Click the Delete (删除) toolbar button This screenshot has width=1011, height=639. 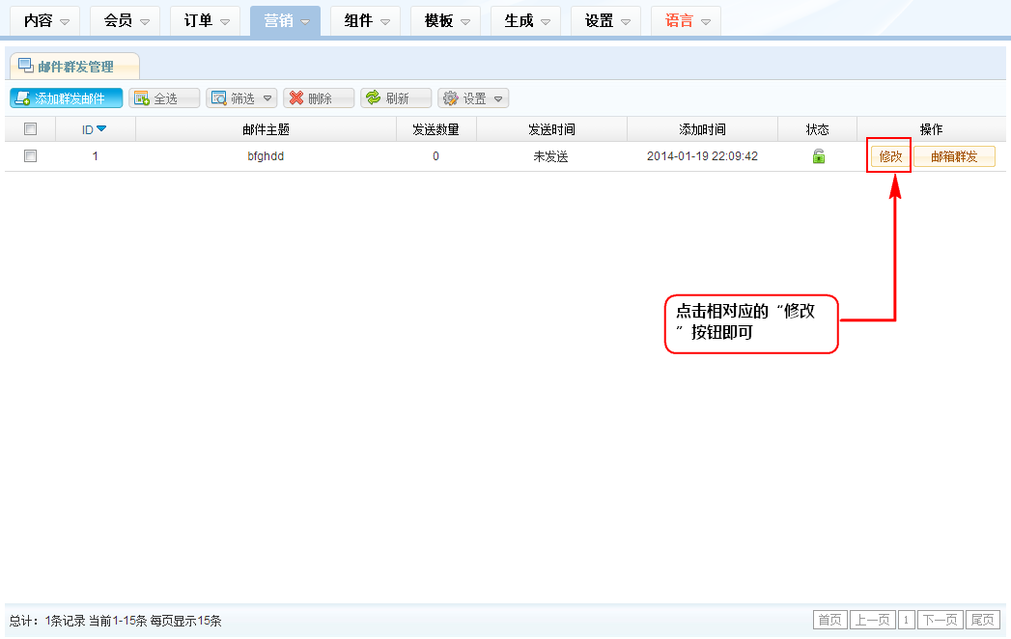[x=319, y=98]
